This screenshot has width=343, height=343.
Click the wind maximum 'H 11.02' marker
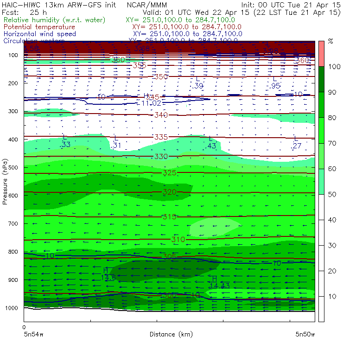click(x=151, y=100)
